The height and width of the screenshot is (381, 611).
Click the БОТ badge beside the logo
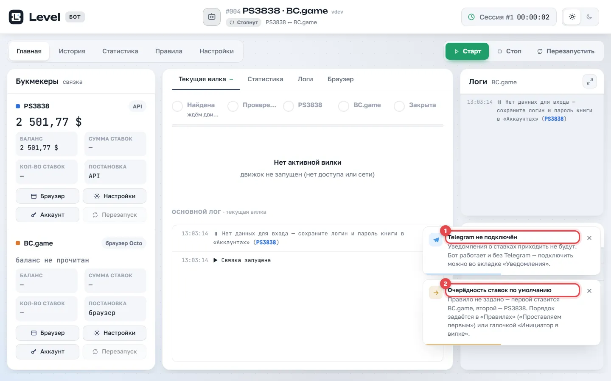[75, 17]
